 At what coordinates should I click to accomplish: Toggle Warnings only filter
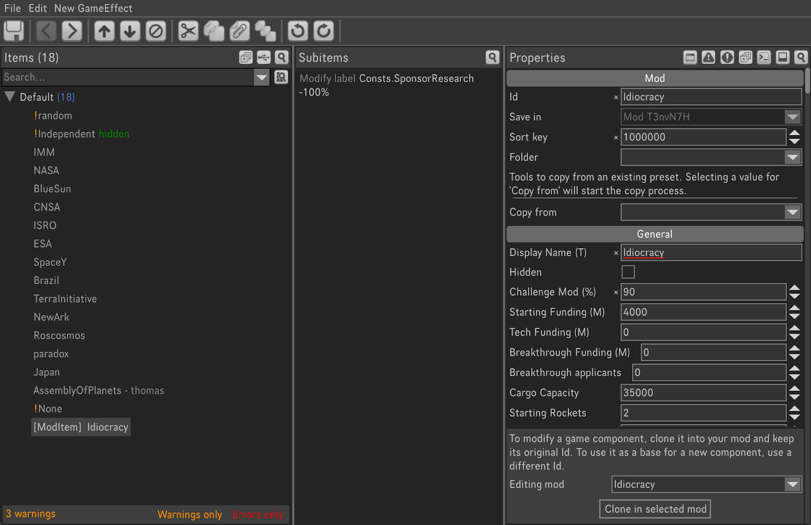190,514
